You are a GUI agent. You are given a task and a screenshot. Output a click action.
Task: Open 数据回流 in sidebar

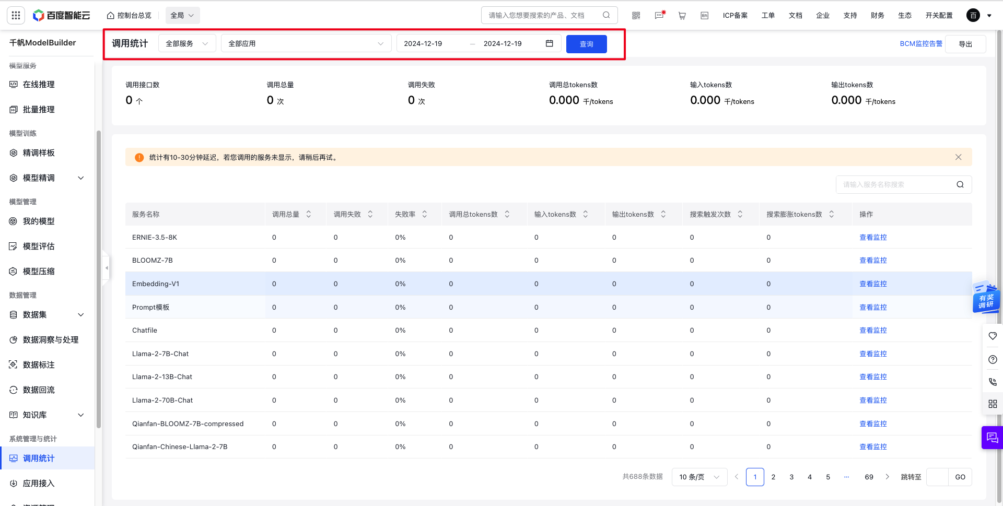(39, 390)
